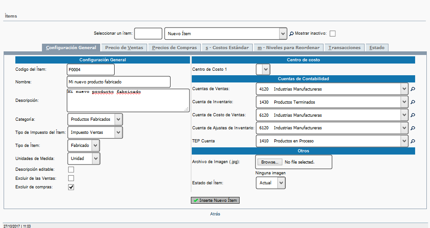Viewport: 430px width, 228px height.
Task: Click search icon next to Cuenta de Inventario
Action: click(413, 102)
